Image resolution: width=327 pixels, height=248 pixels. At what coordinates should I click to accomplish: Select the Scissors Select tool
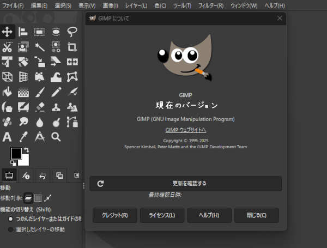(x=7, y=47)
